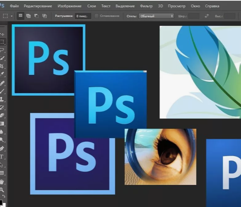Click the Растушевка input field
241x207 pixels.
coord(83,16)
